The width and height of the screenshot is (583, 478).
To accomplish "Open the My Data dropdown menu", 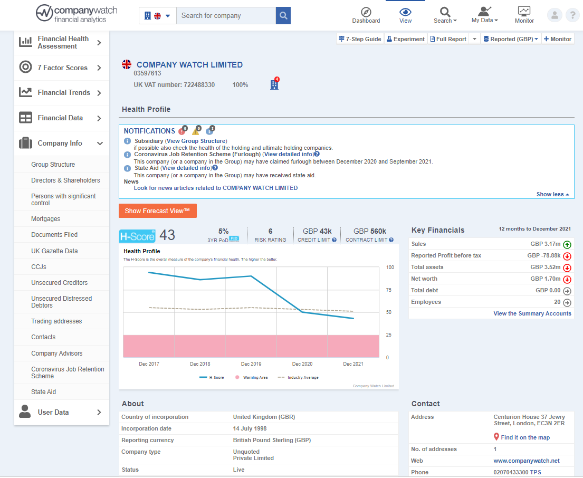I will click(484, 16).
